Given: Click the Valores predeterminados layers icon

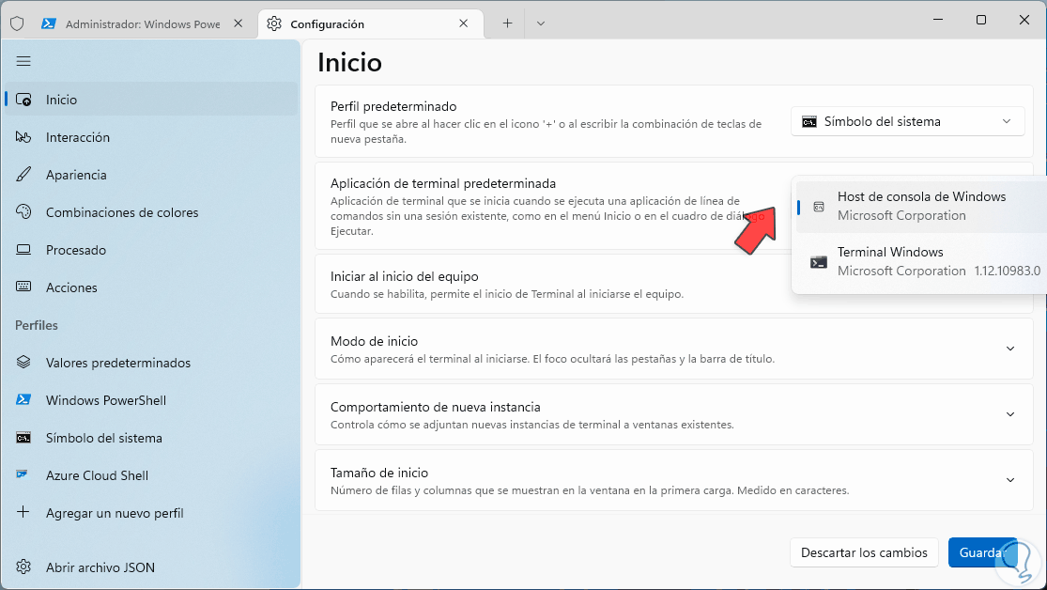Looking at the screenshot, I should coord(23,362).
